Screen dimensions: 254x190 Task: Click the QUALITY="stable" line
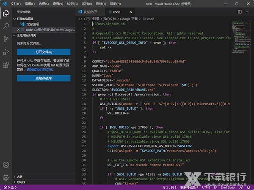[107, 71]
